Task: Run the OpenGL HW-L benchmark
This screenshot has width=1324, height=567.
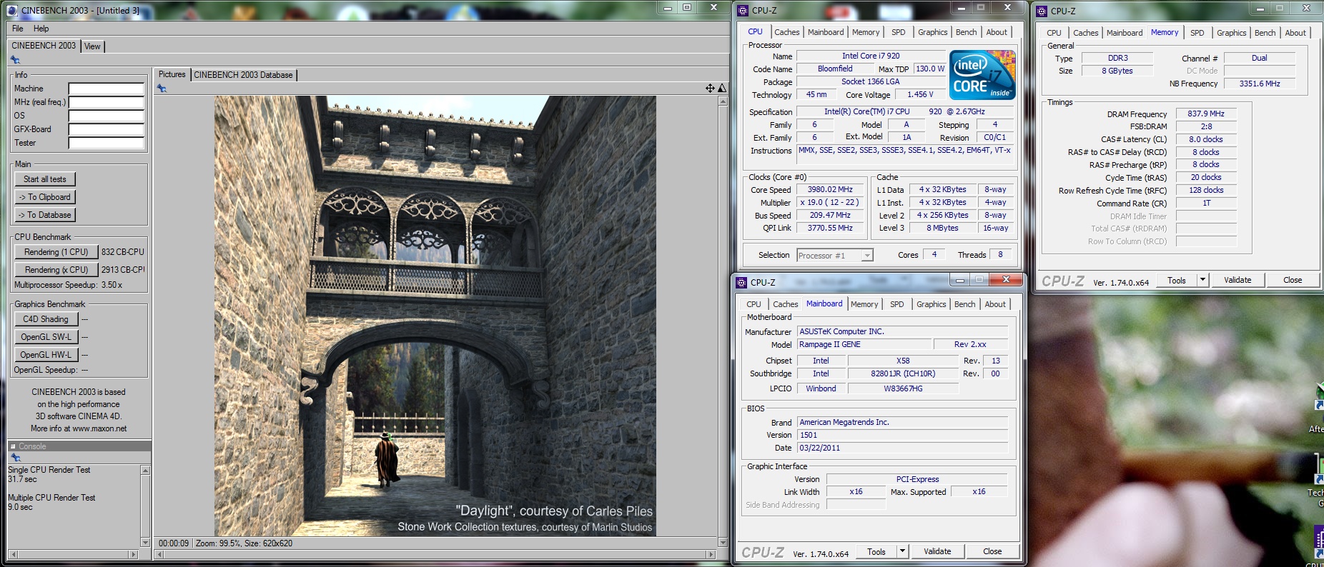Action: [x=46, y=355]
